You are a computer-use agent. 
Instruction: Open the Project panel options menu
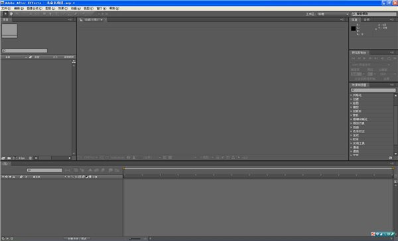(x=70, y=19)
